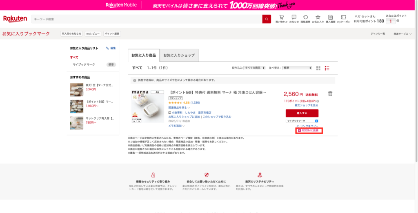Click the info icon beside 115ポイント
This screenshot has height=213, width=418.
(x=318, y=101)
